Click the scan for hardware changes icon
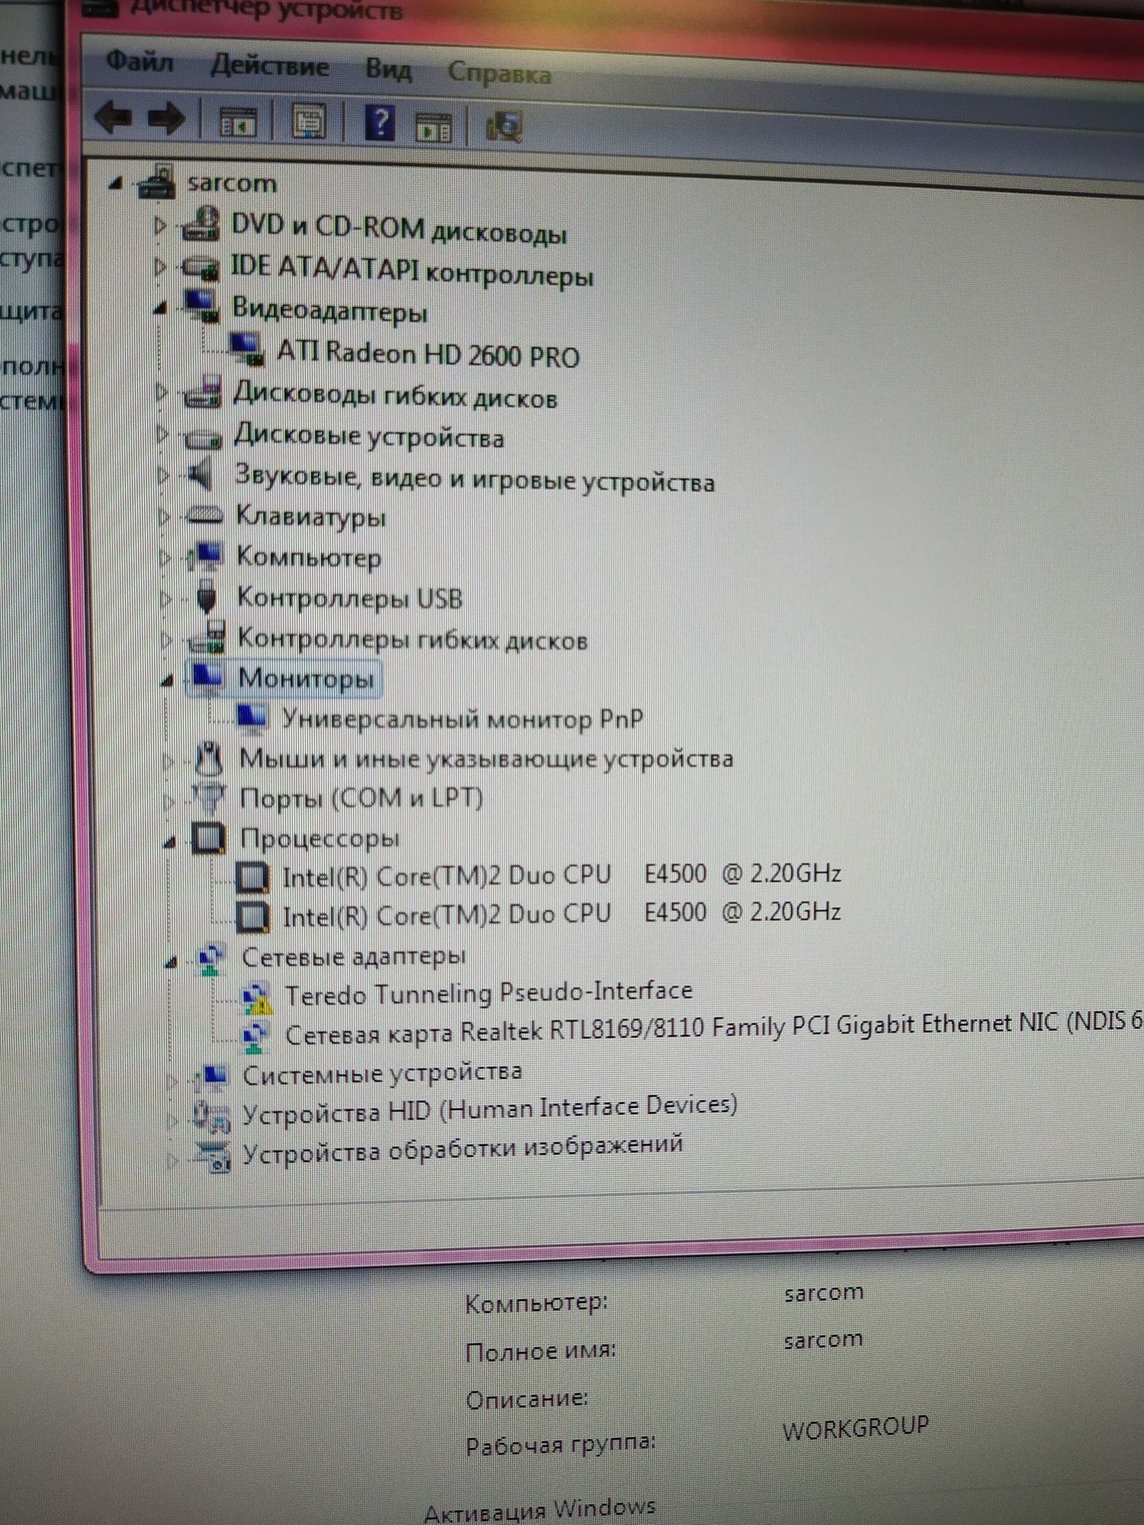Screen dimensions: 1144x1525 [504, 126]
